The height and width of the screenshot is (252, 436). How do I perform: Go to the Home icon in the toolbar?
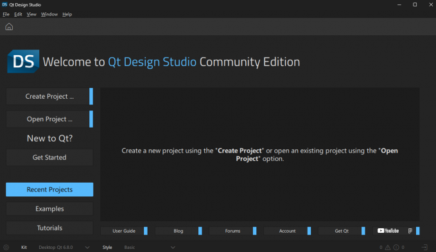9,27
